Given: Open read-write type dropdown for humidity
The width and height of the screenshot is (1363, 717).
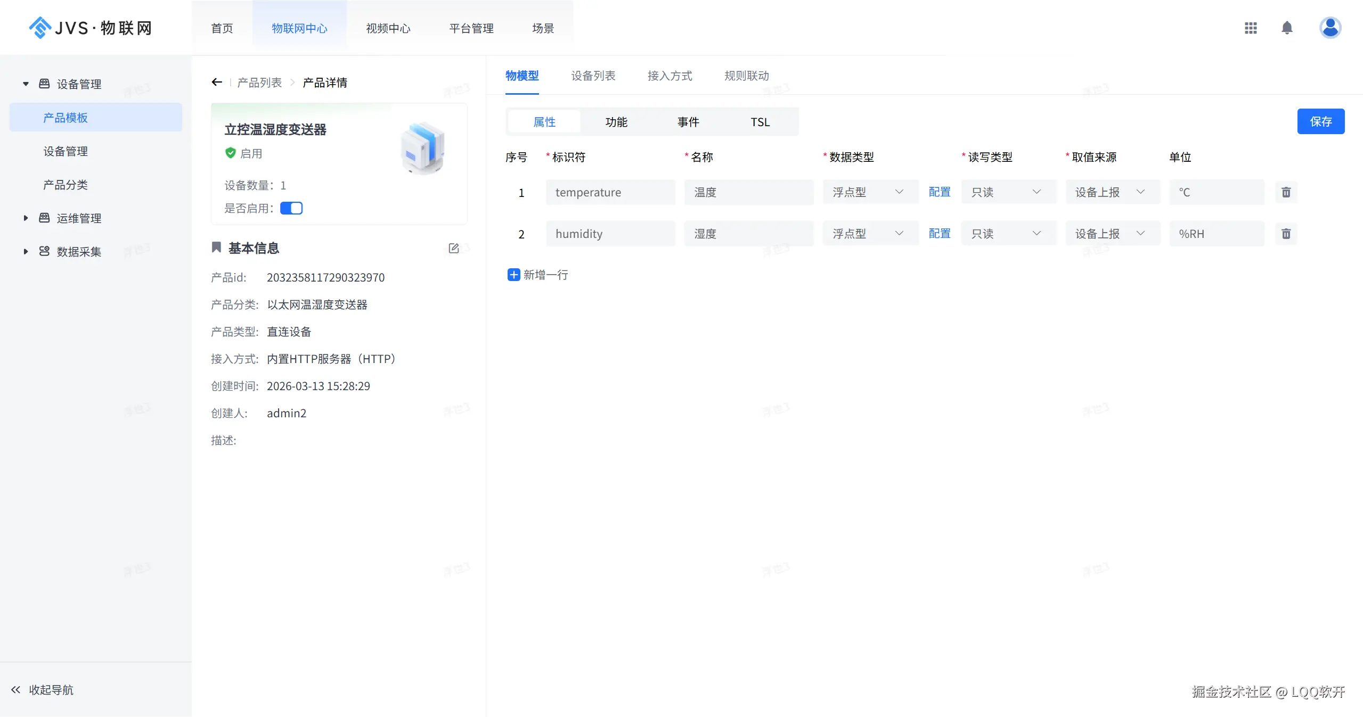Looking at the screenshot, I should point(1008,234).
